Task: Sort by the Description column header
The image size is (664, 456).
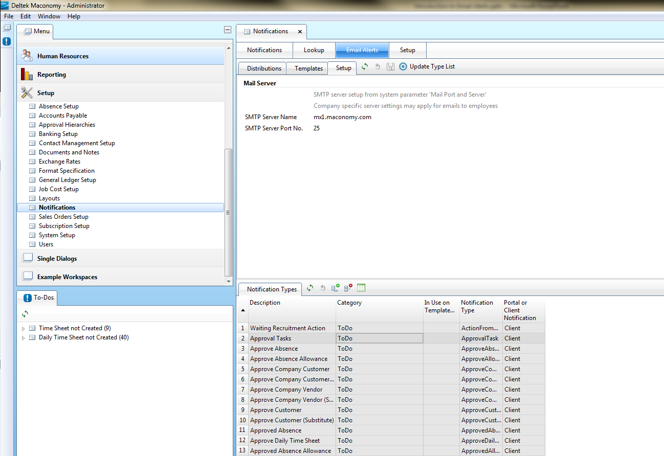Action: (x=265, y=303)
